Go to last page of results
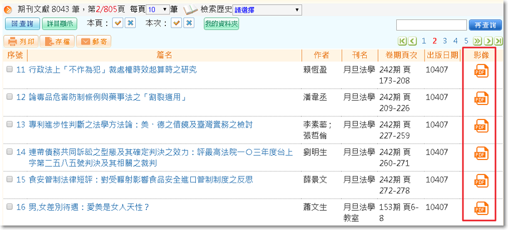The height and width of the screenshot is (230, 508). point(497,41)
